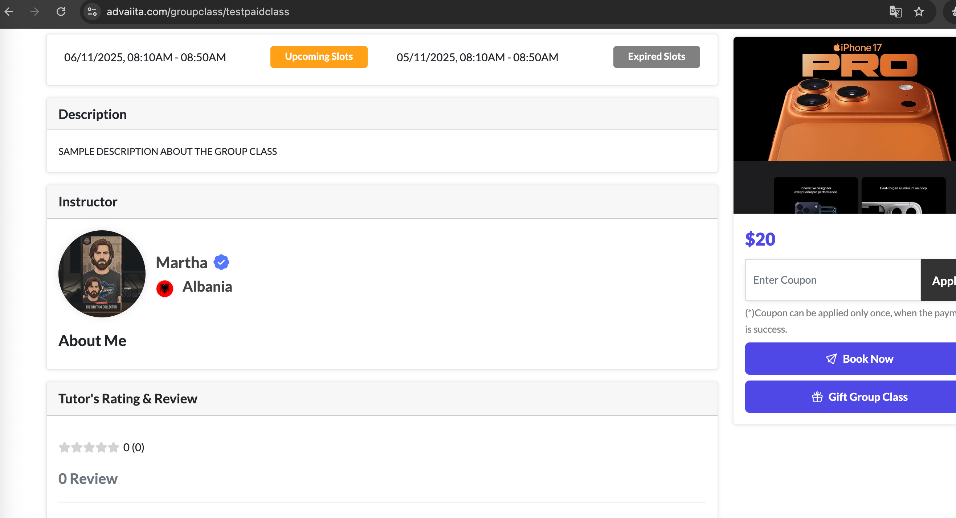Reload the page with refresh icon

coord(61,12)
